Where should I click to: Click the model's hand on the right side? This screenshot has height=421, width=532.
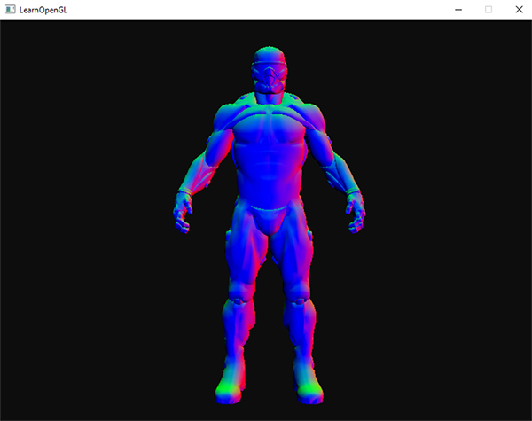(356, 211)
